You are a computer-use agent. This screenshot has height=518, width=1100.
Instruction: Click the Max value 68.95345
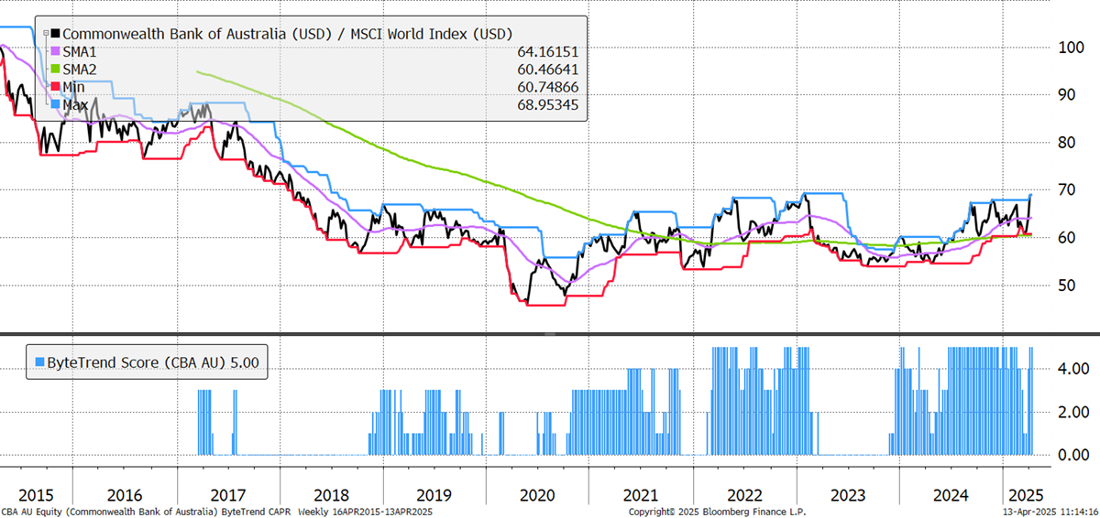pos(548,105)
